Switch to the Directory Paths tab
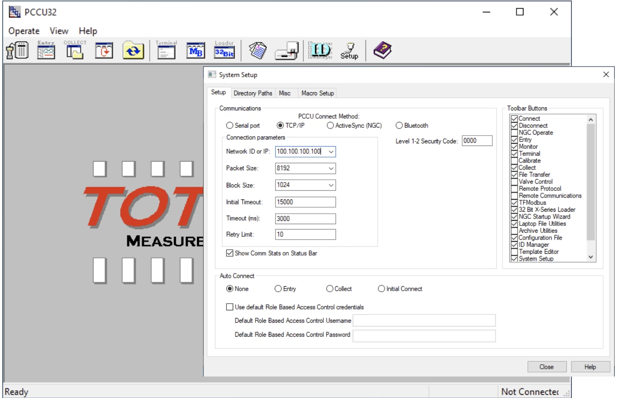 pos(253,93)
